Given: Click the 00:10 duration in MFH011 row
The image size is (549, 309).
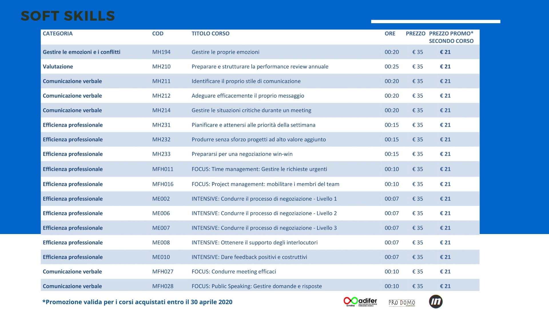Looking at the screenshot, I should 392,169.
